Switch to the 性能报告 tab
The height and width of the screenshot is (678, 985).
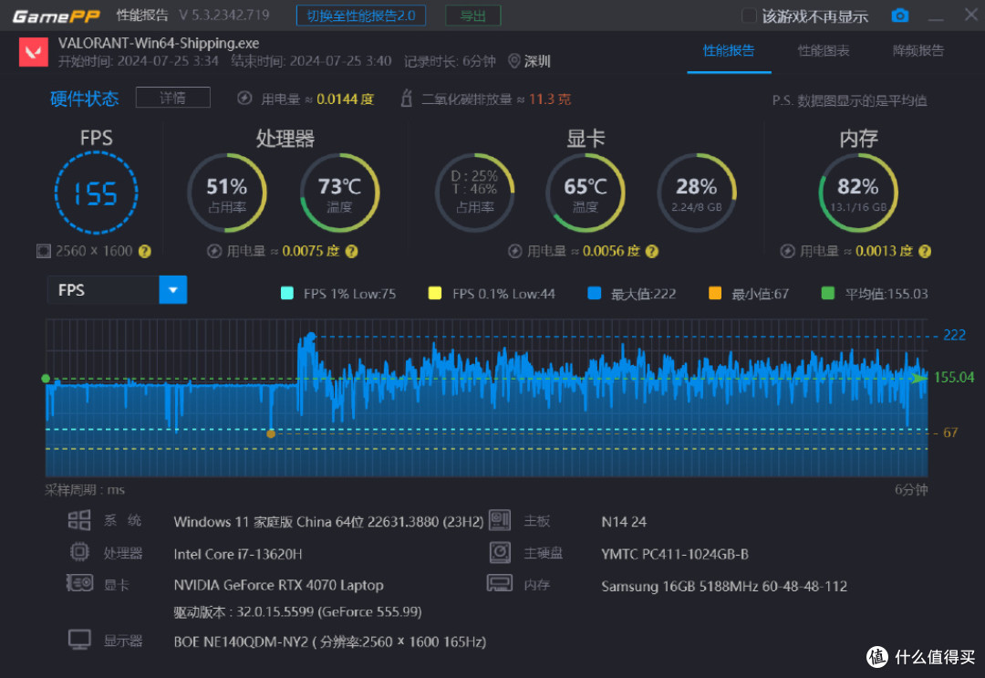click(x=729, y=51)
